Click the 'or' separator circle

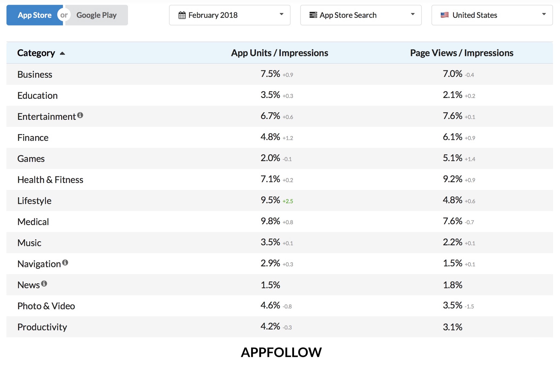(x=64, y=15)
